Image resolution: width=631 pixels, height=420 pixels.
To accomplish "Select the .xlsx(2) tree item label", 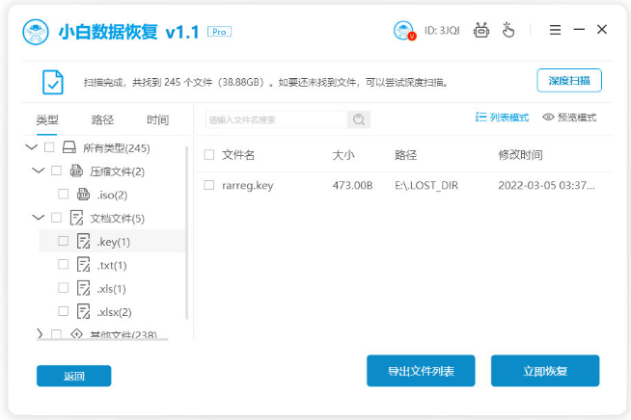I will (114, 312).
